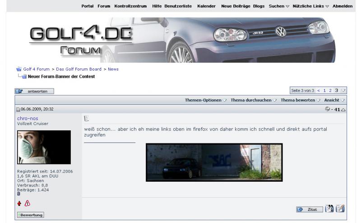The image size is (361, 223).
Task: Click the red user status icon
Action: 19,203
